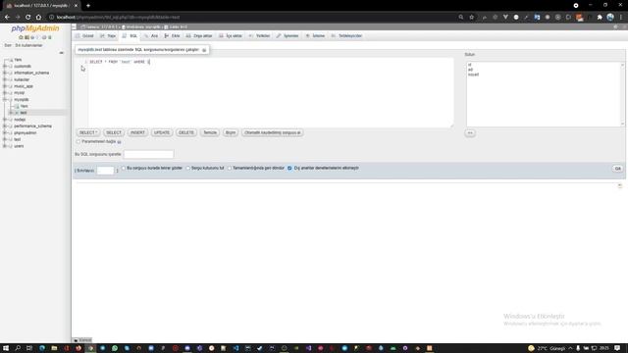The height and width of the screenshot is (353, 628).
Task: Expand the performance_schema database node
Action: pyautogui.click(x=5, y=126)
